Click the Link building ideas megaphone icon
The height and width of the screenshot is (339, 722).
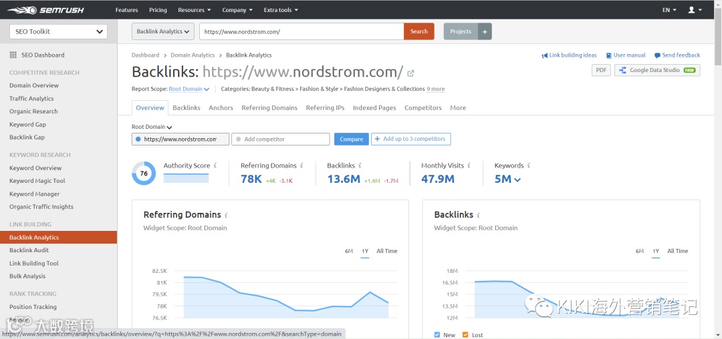pyautogui.click(x=545, y=55)
